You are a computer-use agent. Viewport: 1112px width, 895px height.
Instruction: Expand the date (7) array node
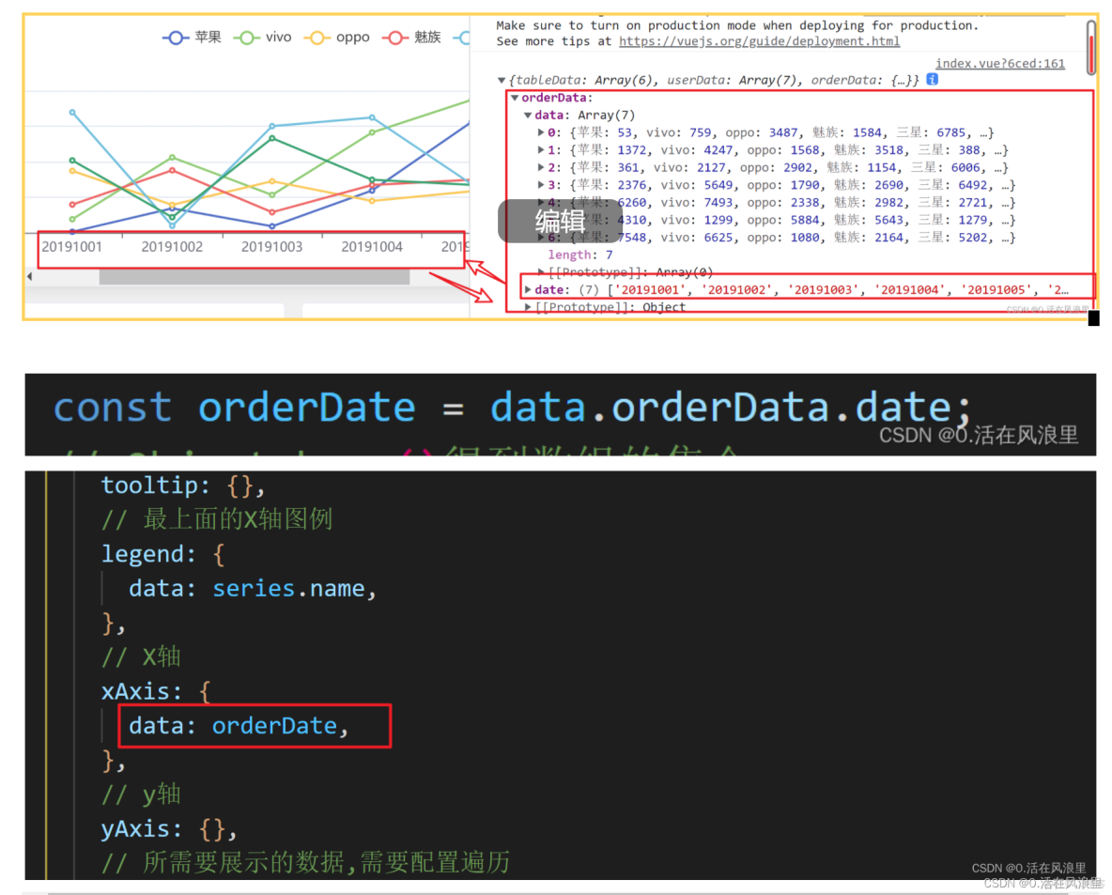tap(528, 289)
